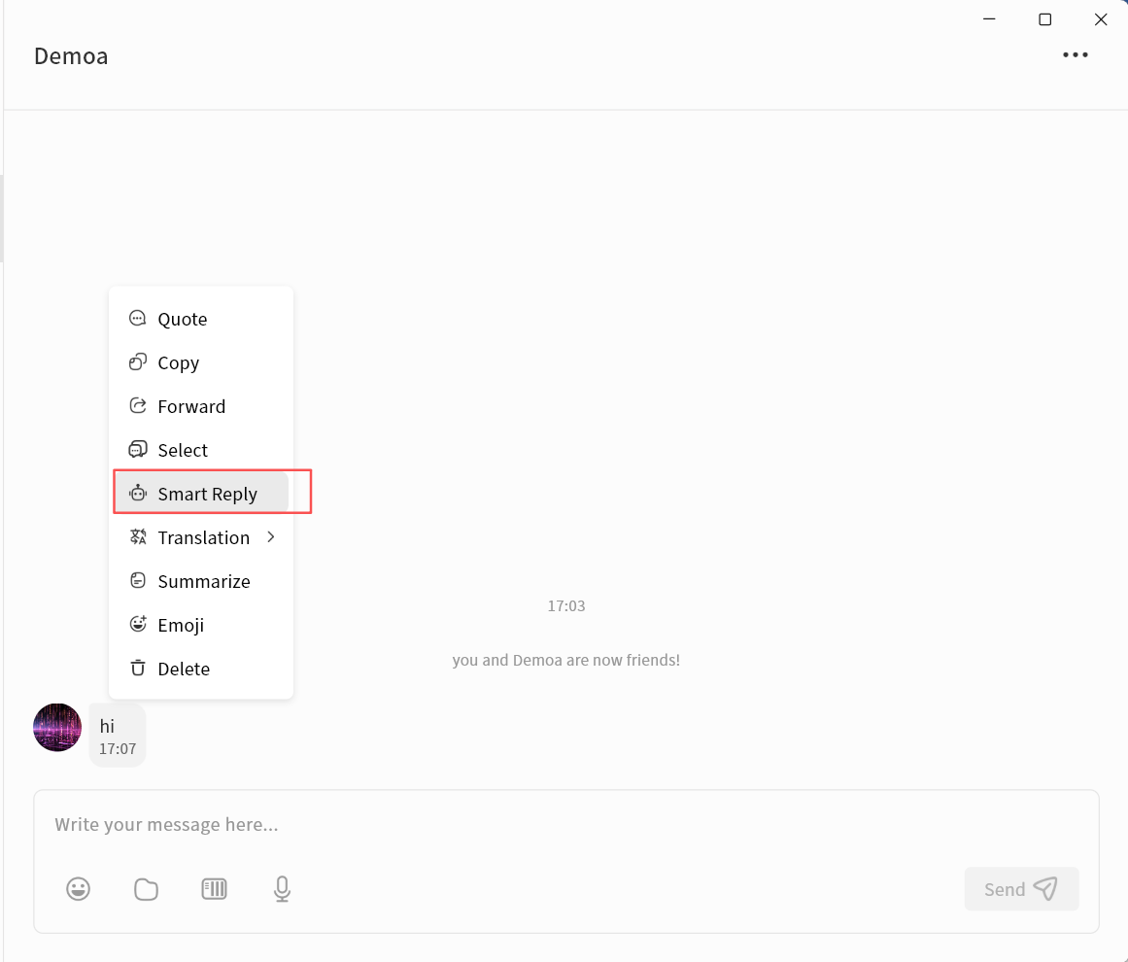This screenshot has width=1128, height=962.
Task: Expand the Translation submenu arrow
Action: pyautogui.click(x=271, y=537)
